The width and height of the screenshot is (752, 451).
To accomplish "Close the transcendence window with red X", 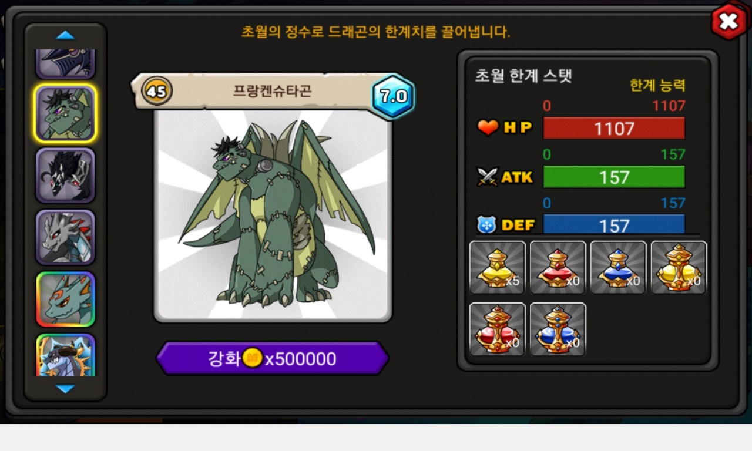I will tap(728, 22).
